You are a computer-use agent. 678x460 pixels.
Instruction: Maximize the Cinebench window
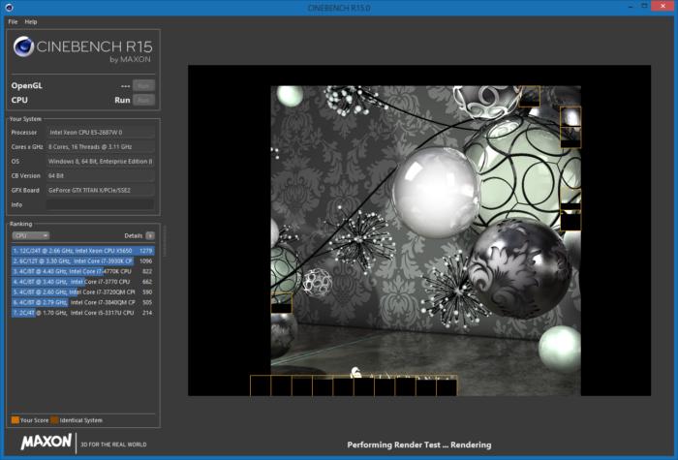644,6
